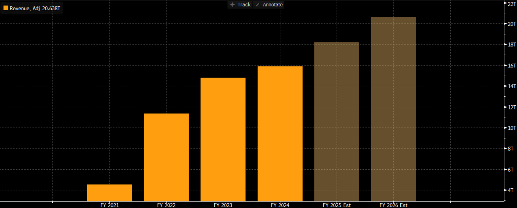Click the FY 2026 Est axis label
Viewport: 517px width, 208px height.
pos(393,205)
